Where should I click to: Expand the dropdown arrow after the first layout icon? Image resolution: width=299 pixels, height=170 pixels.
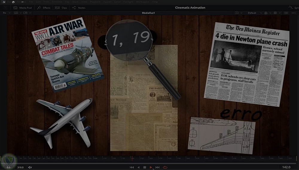click(21, 13)
